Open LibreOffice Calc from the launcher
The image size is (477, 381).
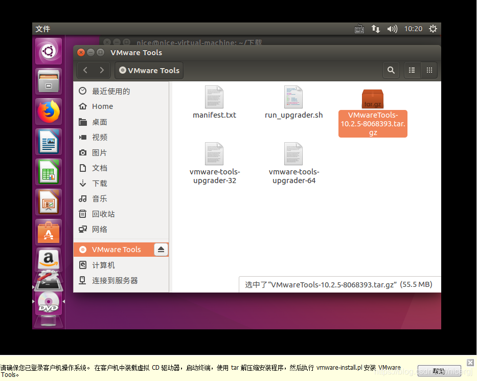click(49, 172)
